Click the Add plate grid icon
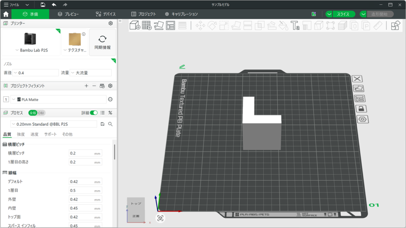This screenshot has width=406, height=228. [x=147, y=26]
